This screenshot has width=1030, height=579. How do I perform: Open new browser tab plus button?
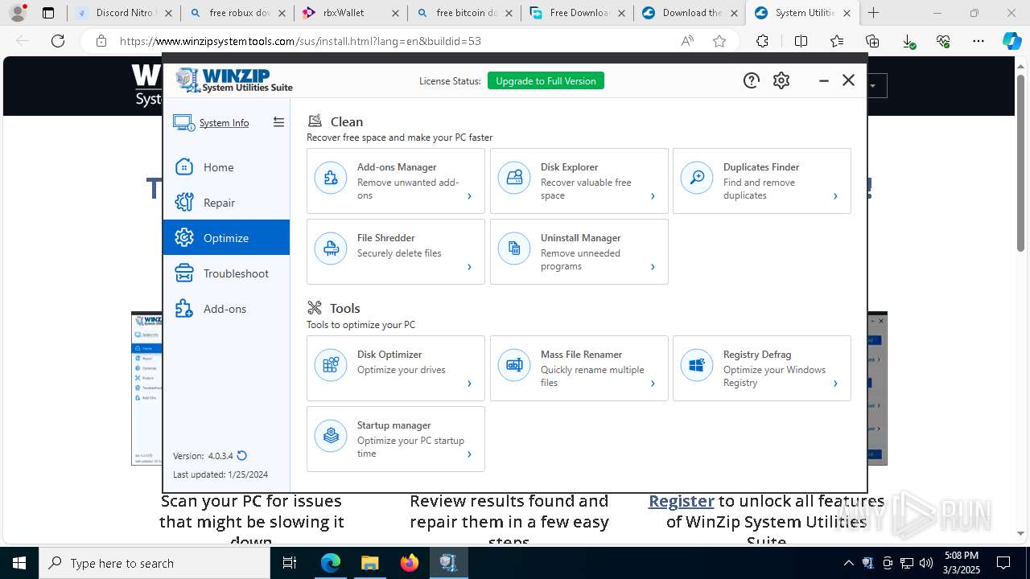click(874, 13)
